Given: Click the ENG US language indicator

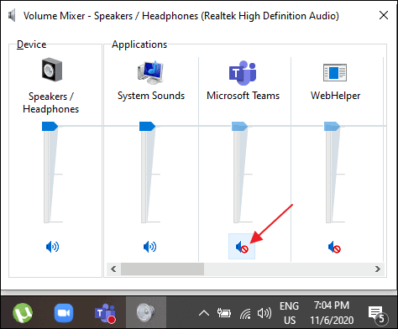Looking at the screenshot, I should (x=289, y=313).
